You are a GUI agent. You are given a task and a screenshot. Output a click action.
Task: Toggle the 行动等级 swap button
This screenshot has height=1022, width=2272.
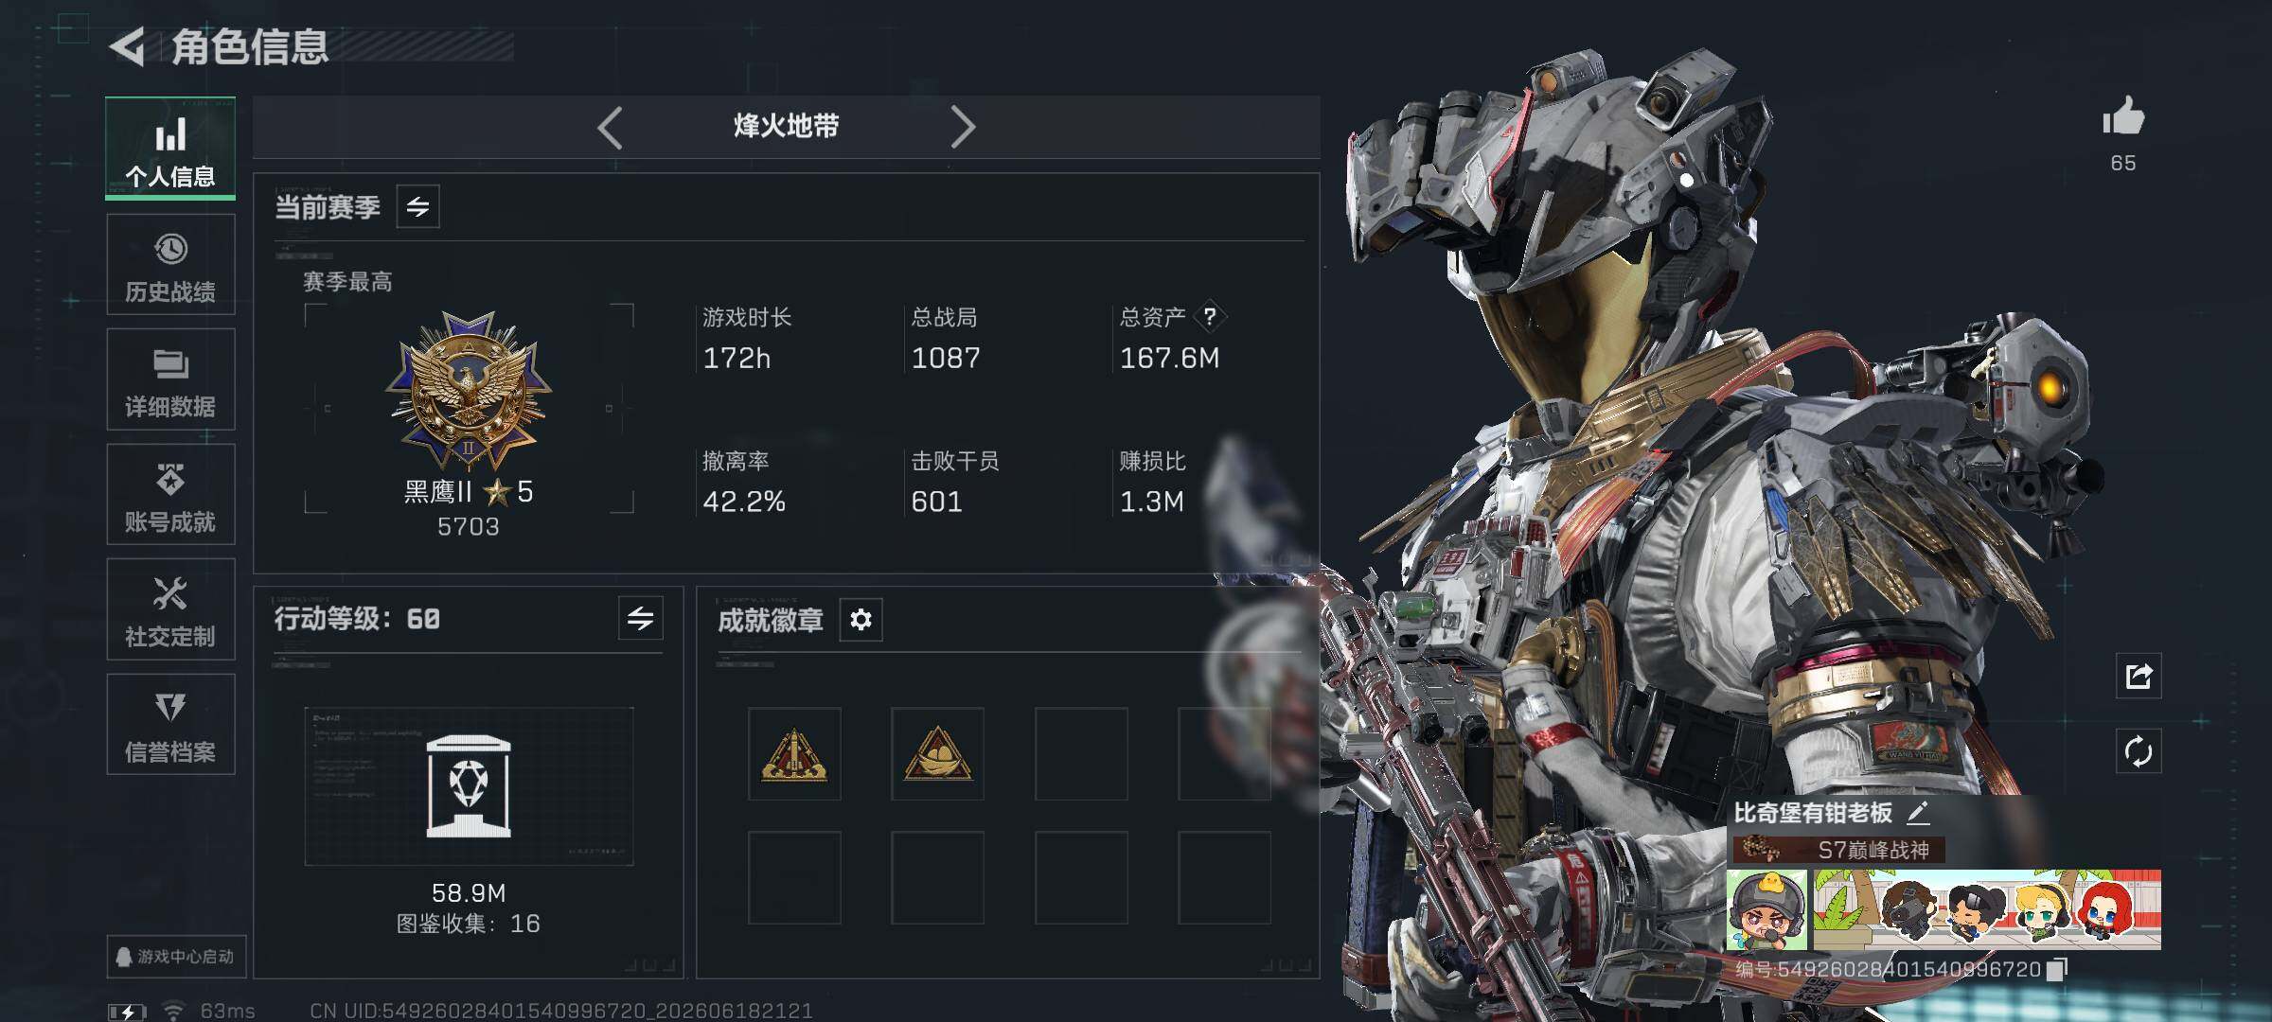pos(640,619)
